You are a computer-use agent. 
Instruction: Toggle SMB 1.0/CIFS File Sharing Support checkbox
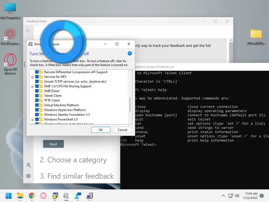37,86
